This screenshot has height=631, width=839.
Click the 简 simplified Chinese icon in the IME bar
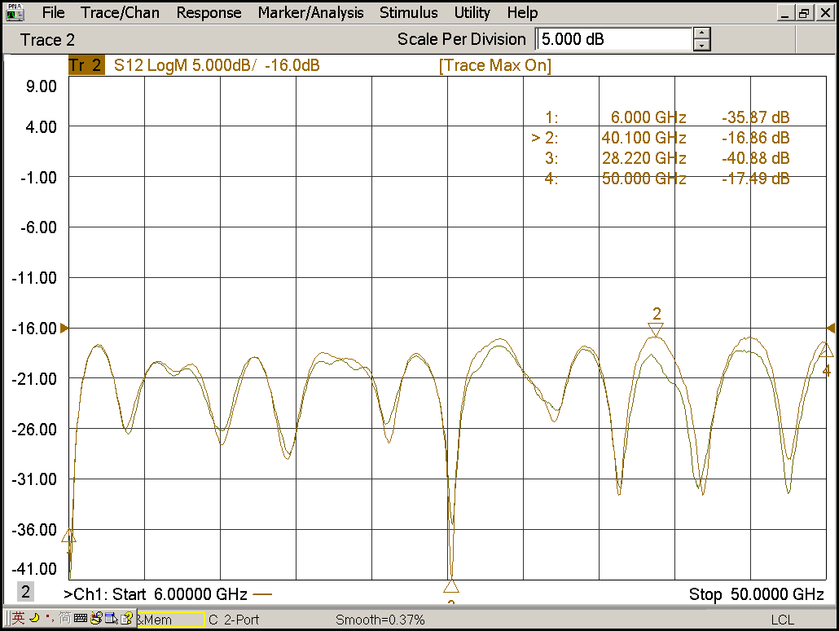click(64, 618)
